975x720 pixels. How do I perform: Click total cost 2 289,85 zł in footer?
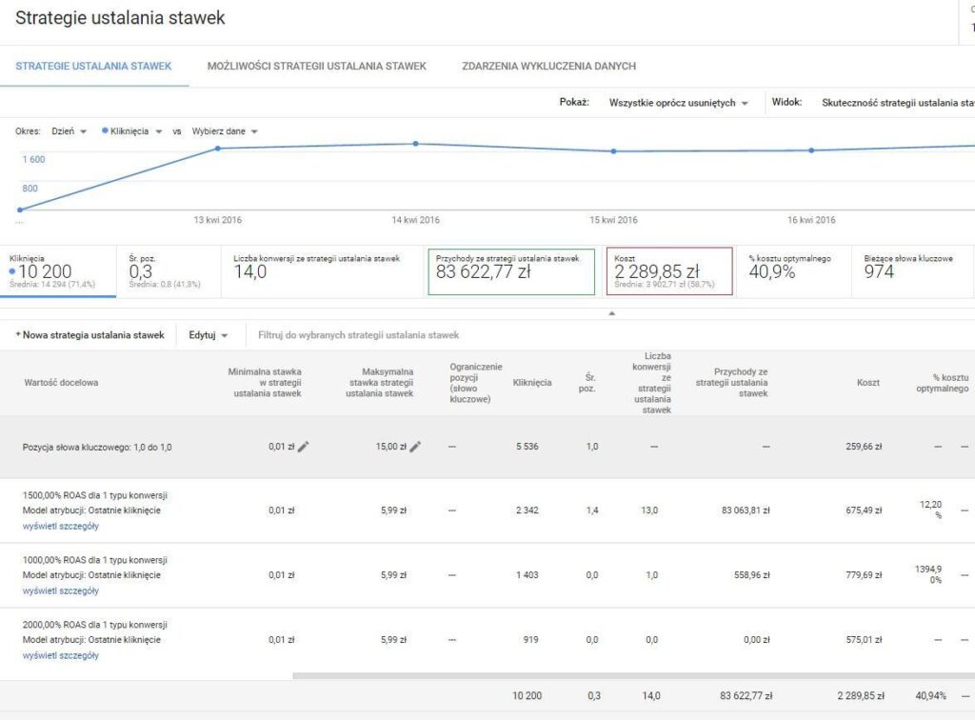861,696
